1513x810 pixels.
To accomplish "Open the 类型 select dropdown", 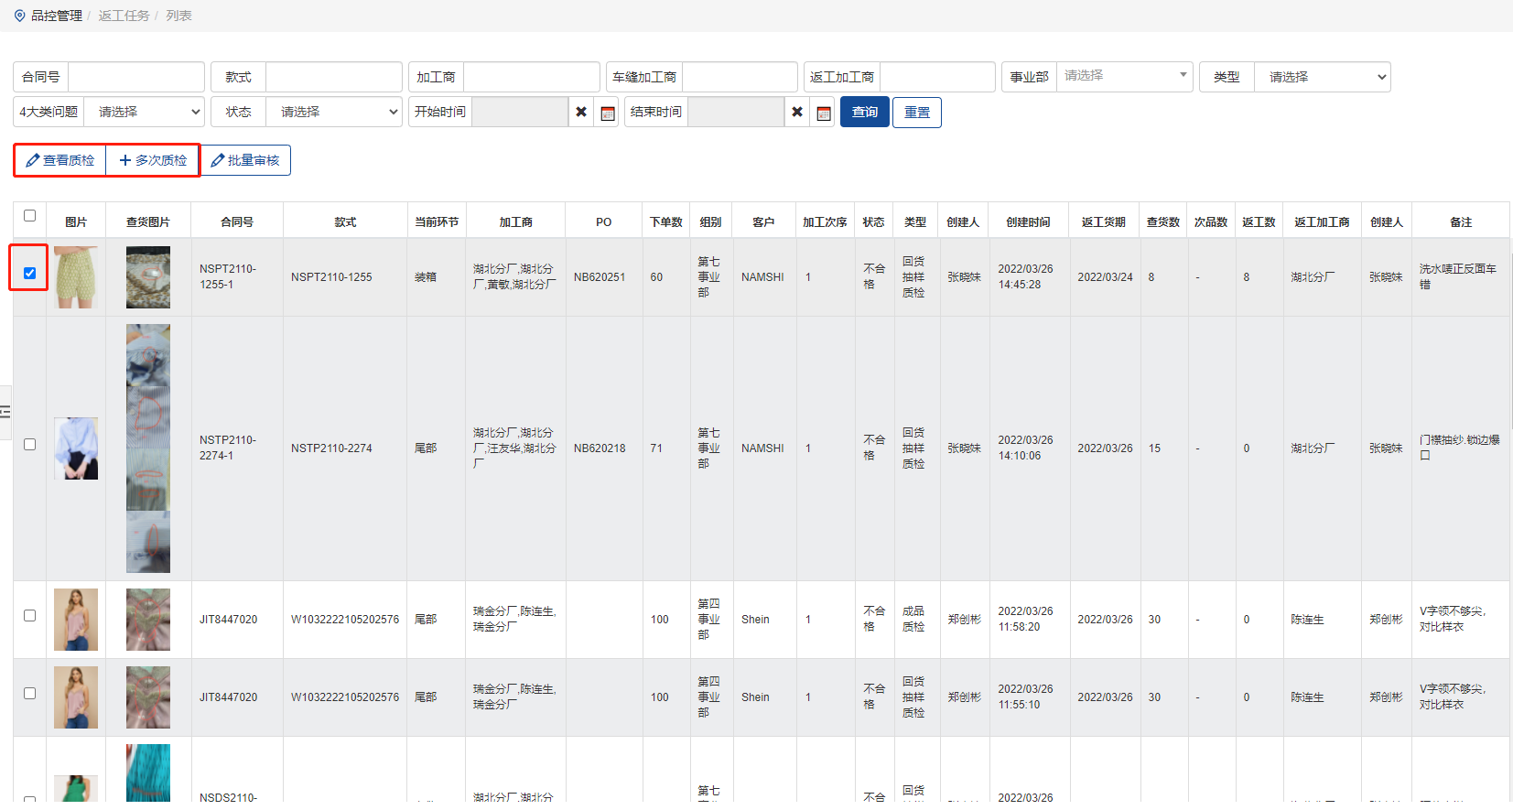I will tap(1322, 77).
